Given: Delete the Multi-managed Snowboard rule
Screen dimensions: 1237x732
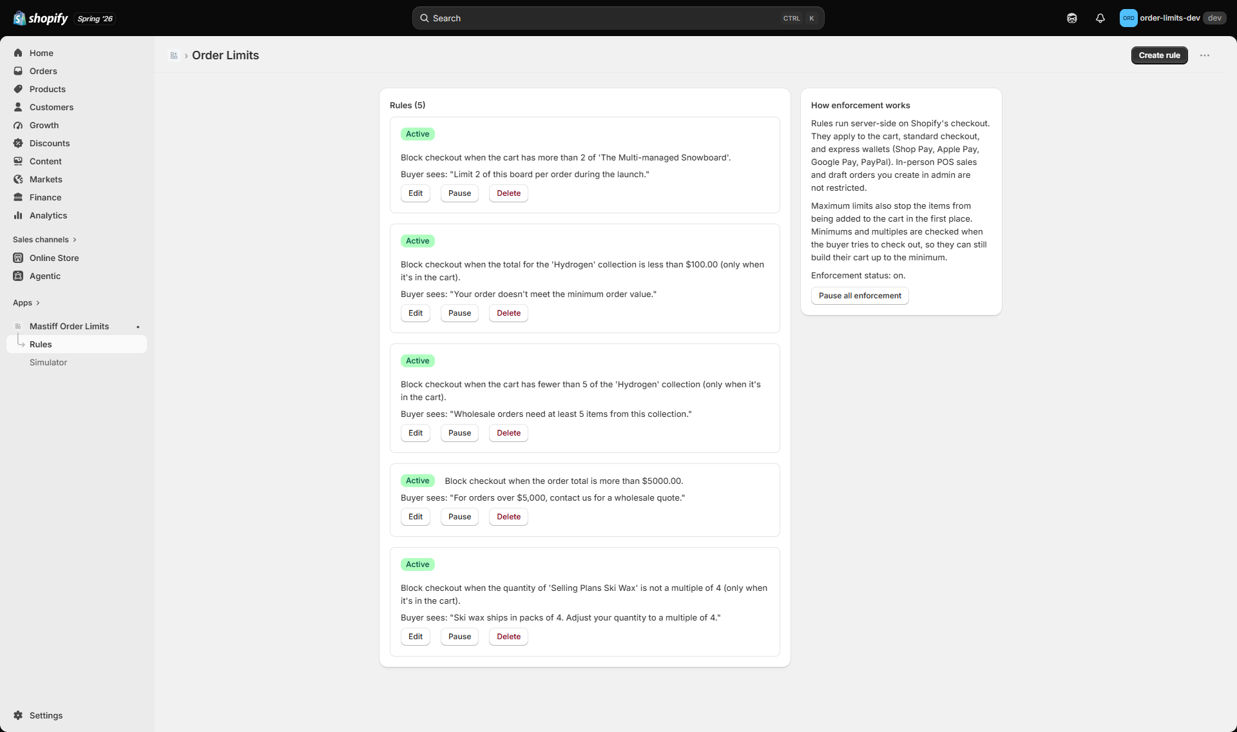Looking at the screenshot, I should point(508,193).
